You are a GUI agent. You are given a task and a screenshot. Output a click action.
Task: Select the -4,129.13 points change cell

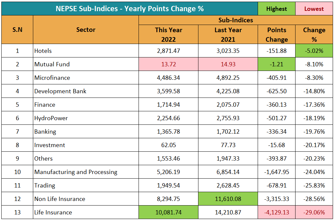coord(276,212)
